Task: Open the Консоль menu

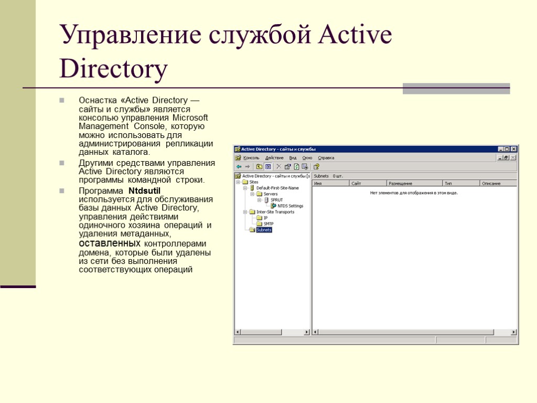Action: click(251, 157)
